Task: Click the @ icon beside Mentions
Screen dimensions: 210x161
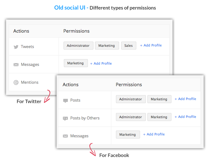Action: 16,83
